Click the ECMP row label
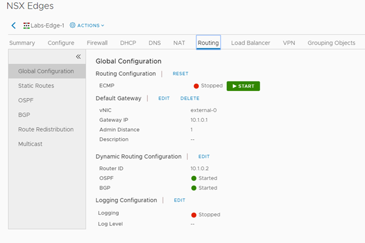 106,86
